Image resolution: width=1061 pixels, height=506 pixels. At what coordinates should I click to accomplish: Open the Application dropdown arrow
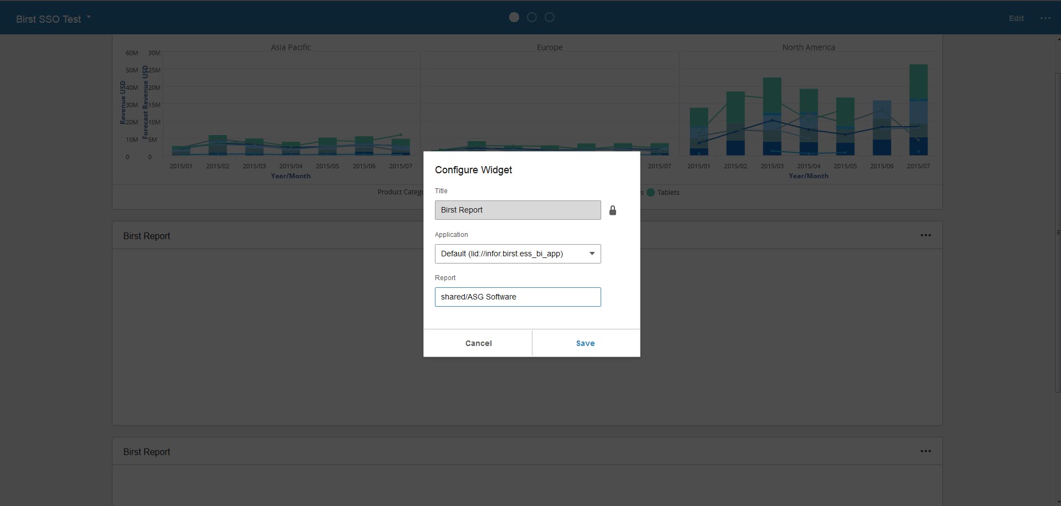[592, 254]
